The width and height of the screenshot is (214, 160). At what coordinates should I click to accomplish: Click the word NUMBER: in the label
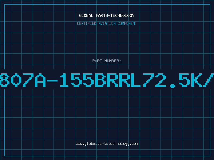tap(113, 61)
